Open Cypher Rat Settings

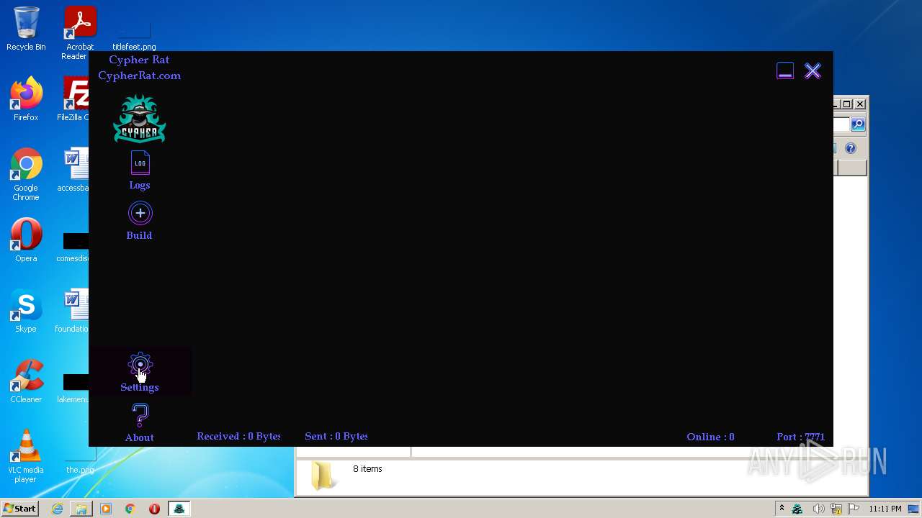[x=140, y=373]
